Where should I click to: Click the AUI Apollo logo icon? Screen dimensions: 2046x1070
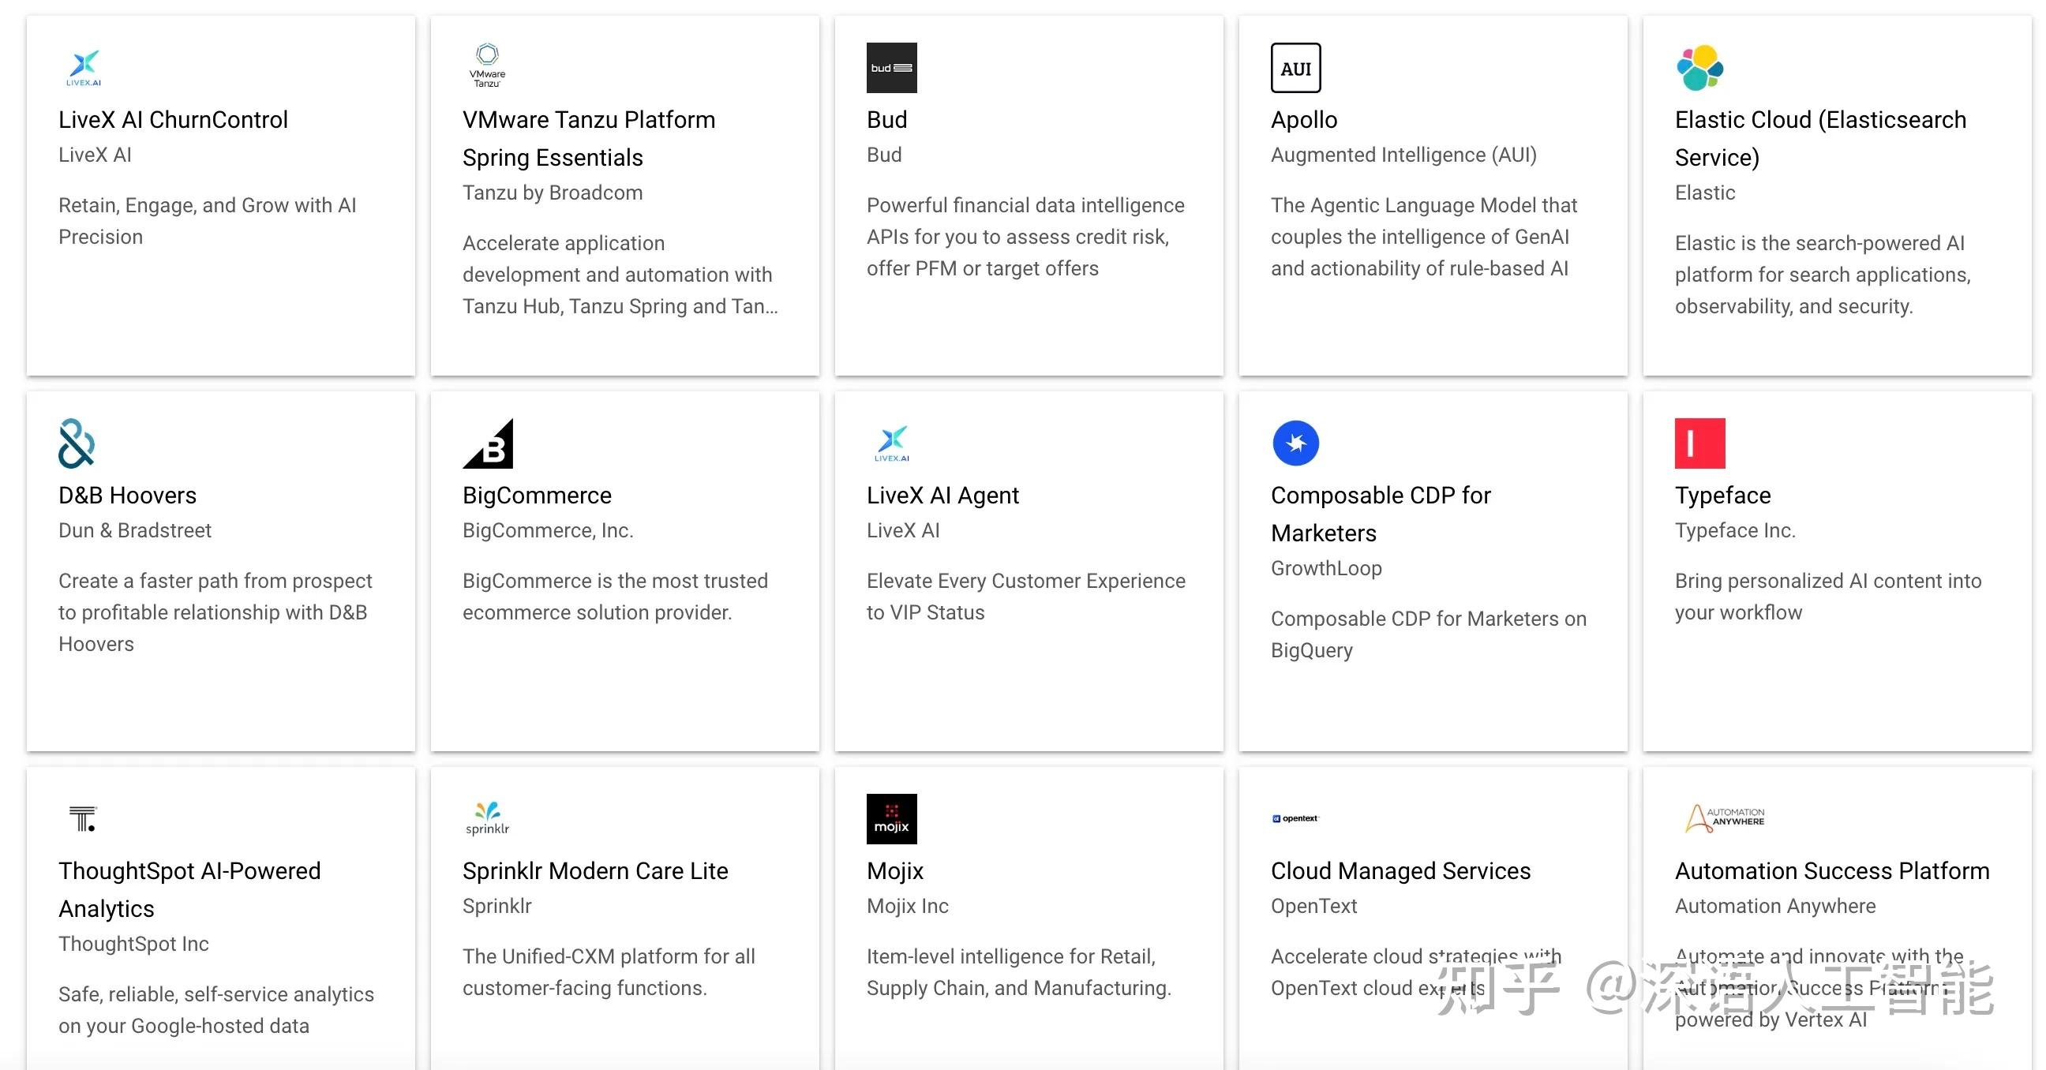coord(1295,68)
